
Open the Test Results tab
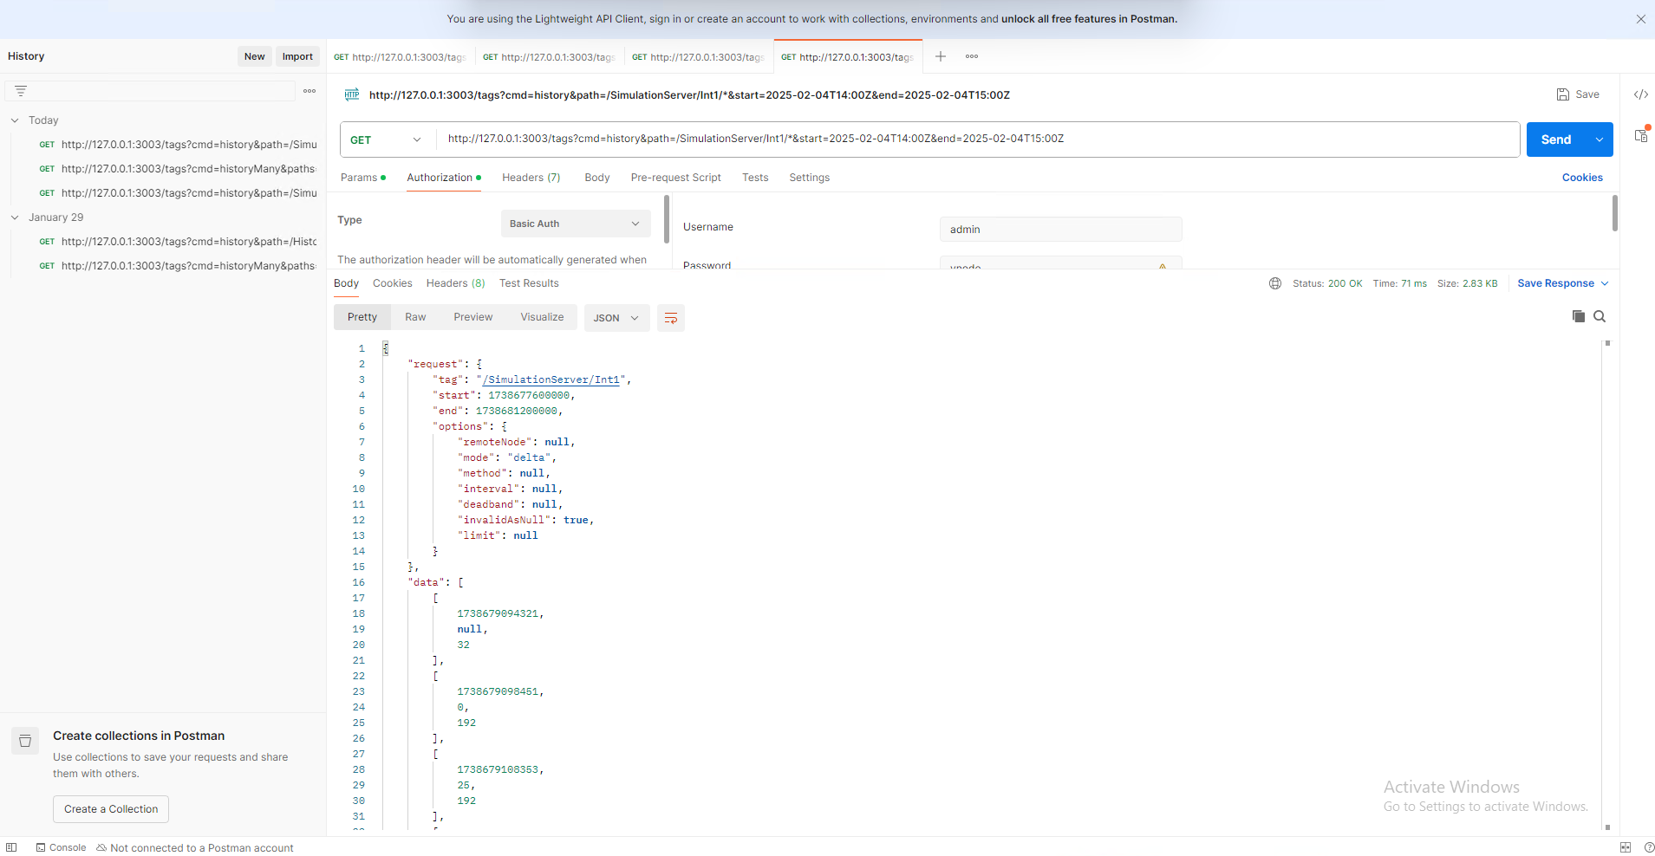[529, 283]
